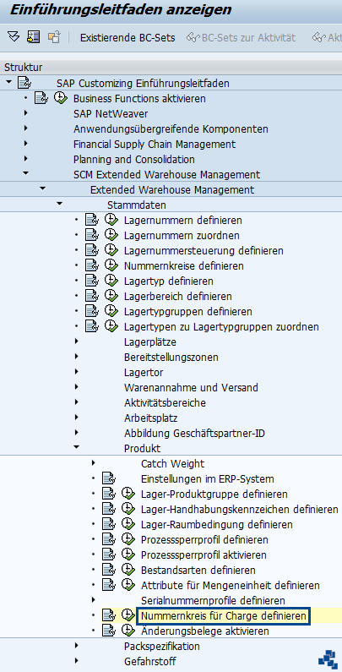Expand the SAP NetWeaver node
The height and width of the screenshot is (672, 342).
point(26,113)
